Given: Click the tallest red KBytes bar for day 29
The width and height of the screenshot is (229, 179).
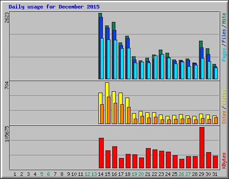Looking at the screenshot, I should pyautogui.click(x=202, y=148).
